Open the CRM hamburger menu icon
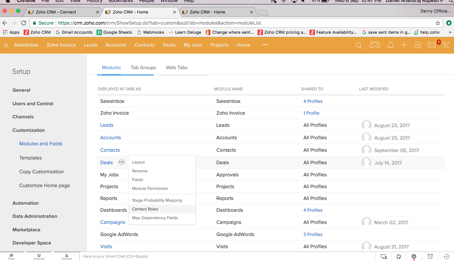 pyautogui.click(x=6, y=45)
